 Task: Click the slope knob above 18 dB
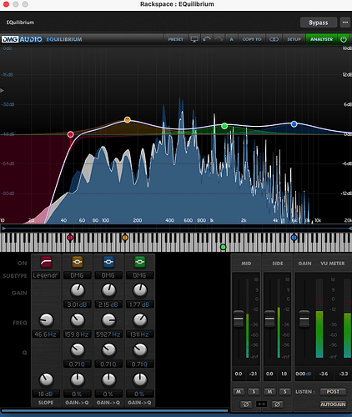point(46,379)
